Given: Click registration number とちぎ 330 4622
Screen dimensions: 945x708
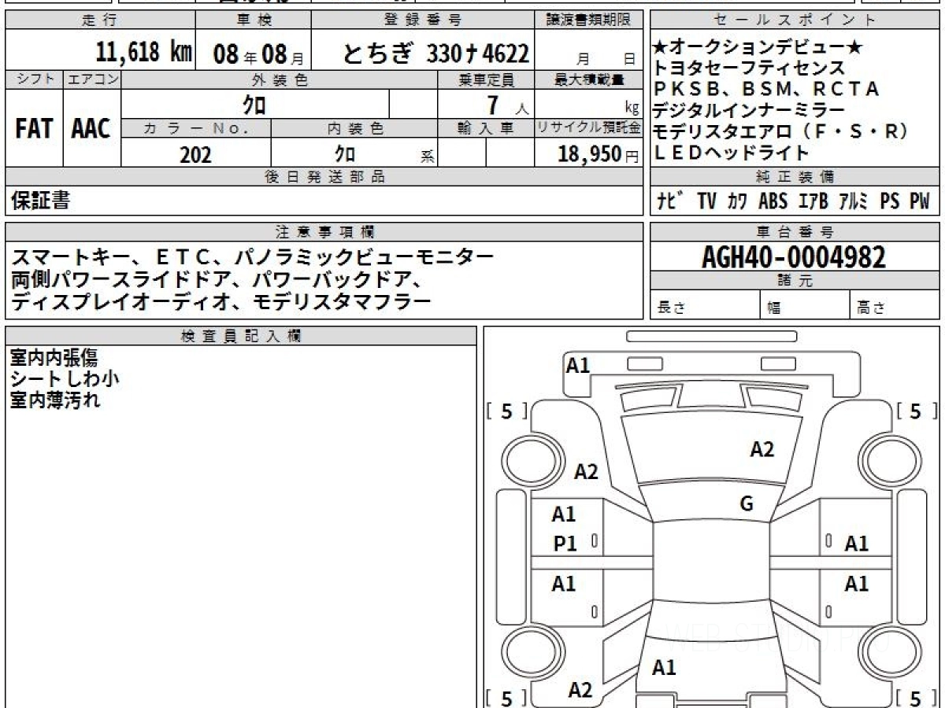Looking at the screenshot, I should pyautogui.click(x=435, y=53).
